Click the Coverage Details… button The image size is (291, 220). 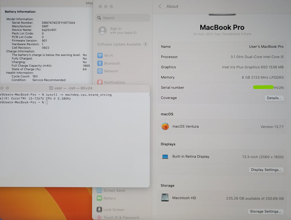274,98
